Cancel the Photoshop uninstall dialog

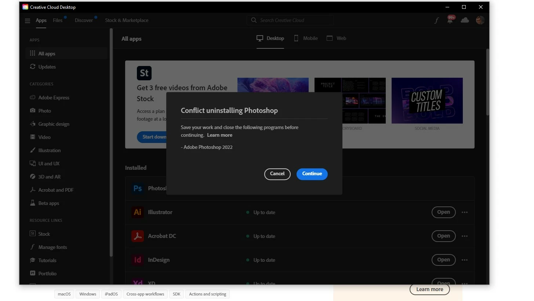[277, 174]
